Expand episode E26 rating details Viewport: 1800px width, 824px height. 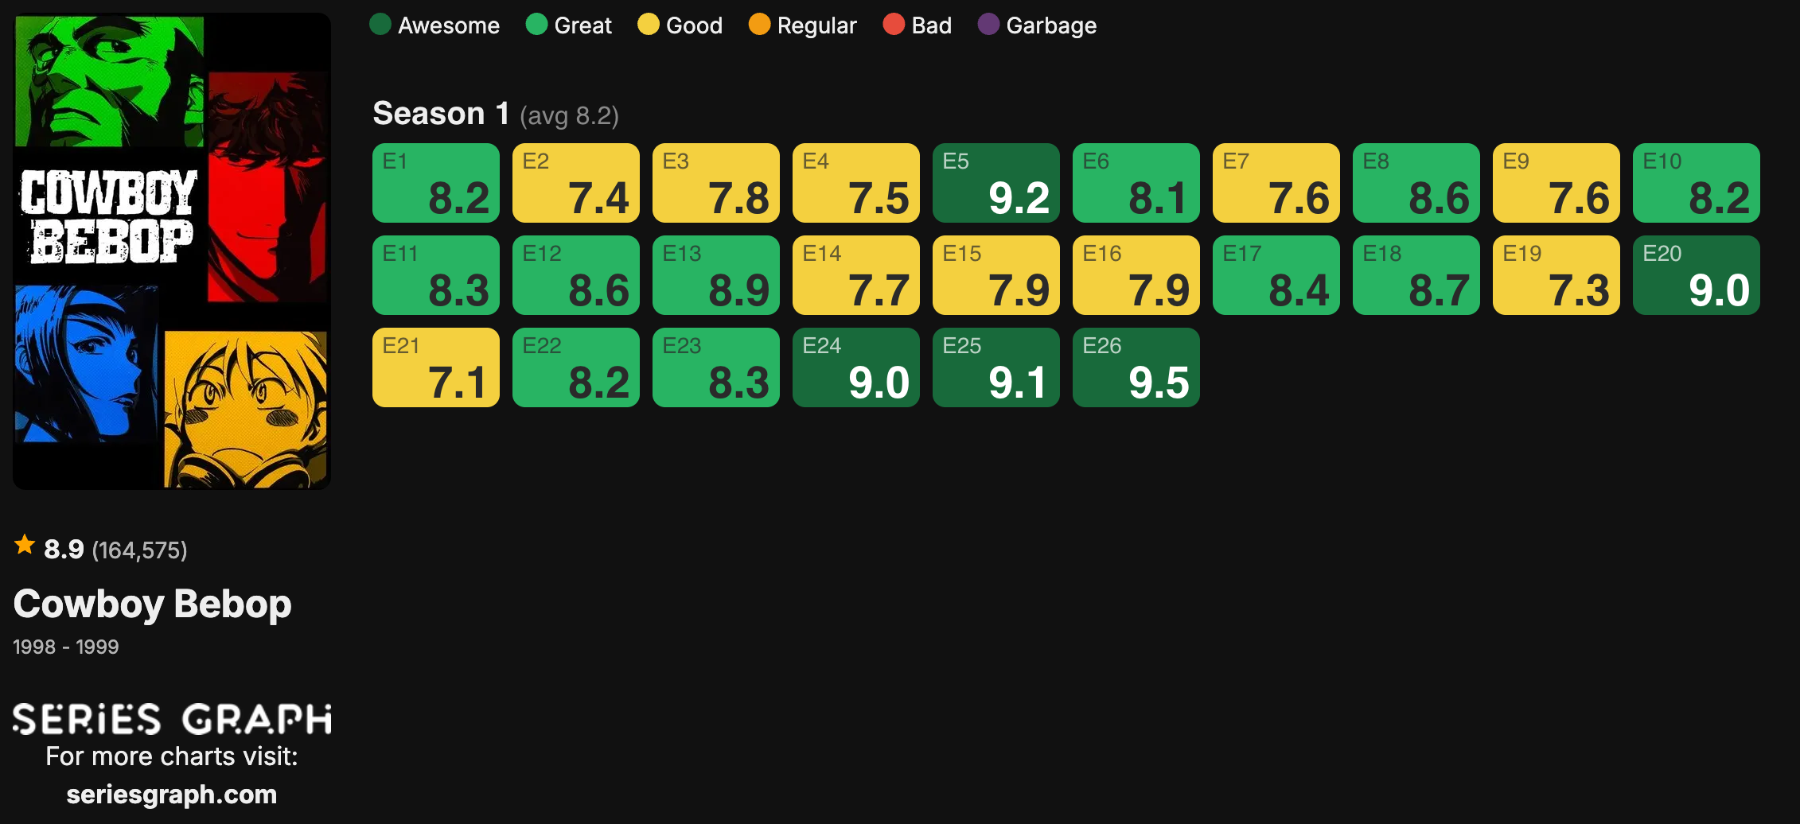coord(1136,367)
